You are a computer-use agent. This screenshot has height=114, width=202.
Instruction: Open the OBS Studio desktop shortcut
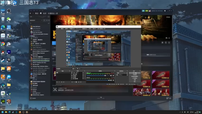pos(9,11)
